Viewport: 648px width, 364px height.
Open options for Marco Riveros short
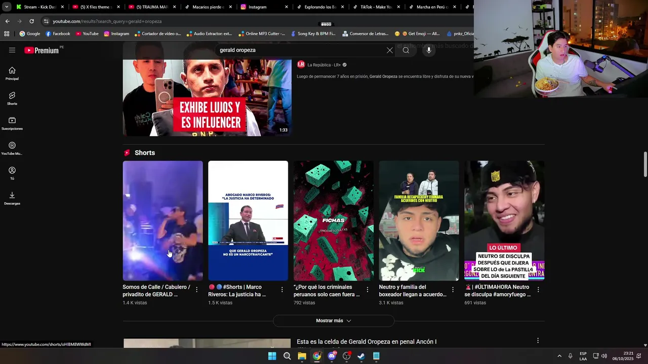pyautogui.click(x=282, y=290)
